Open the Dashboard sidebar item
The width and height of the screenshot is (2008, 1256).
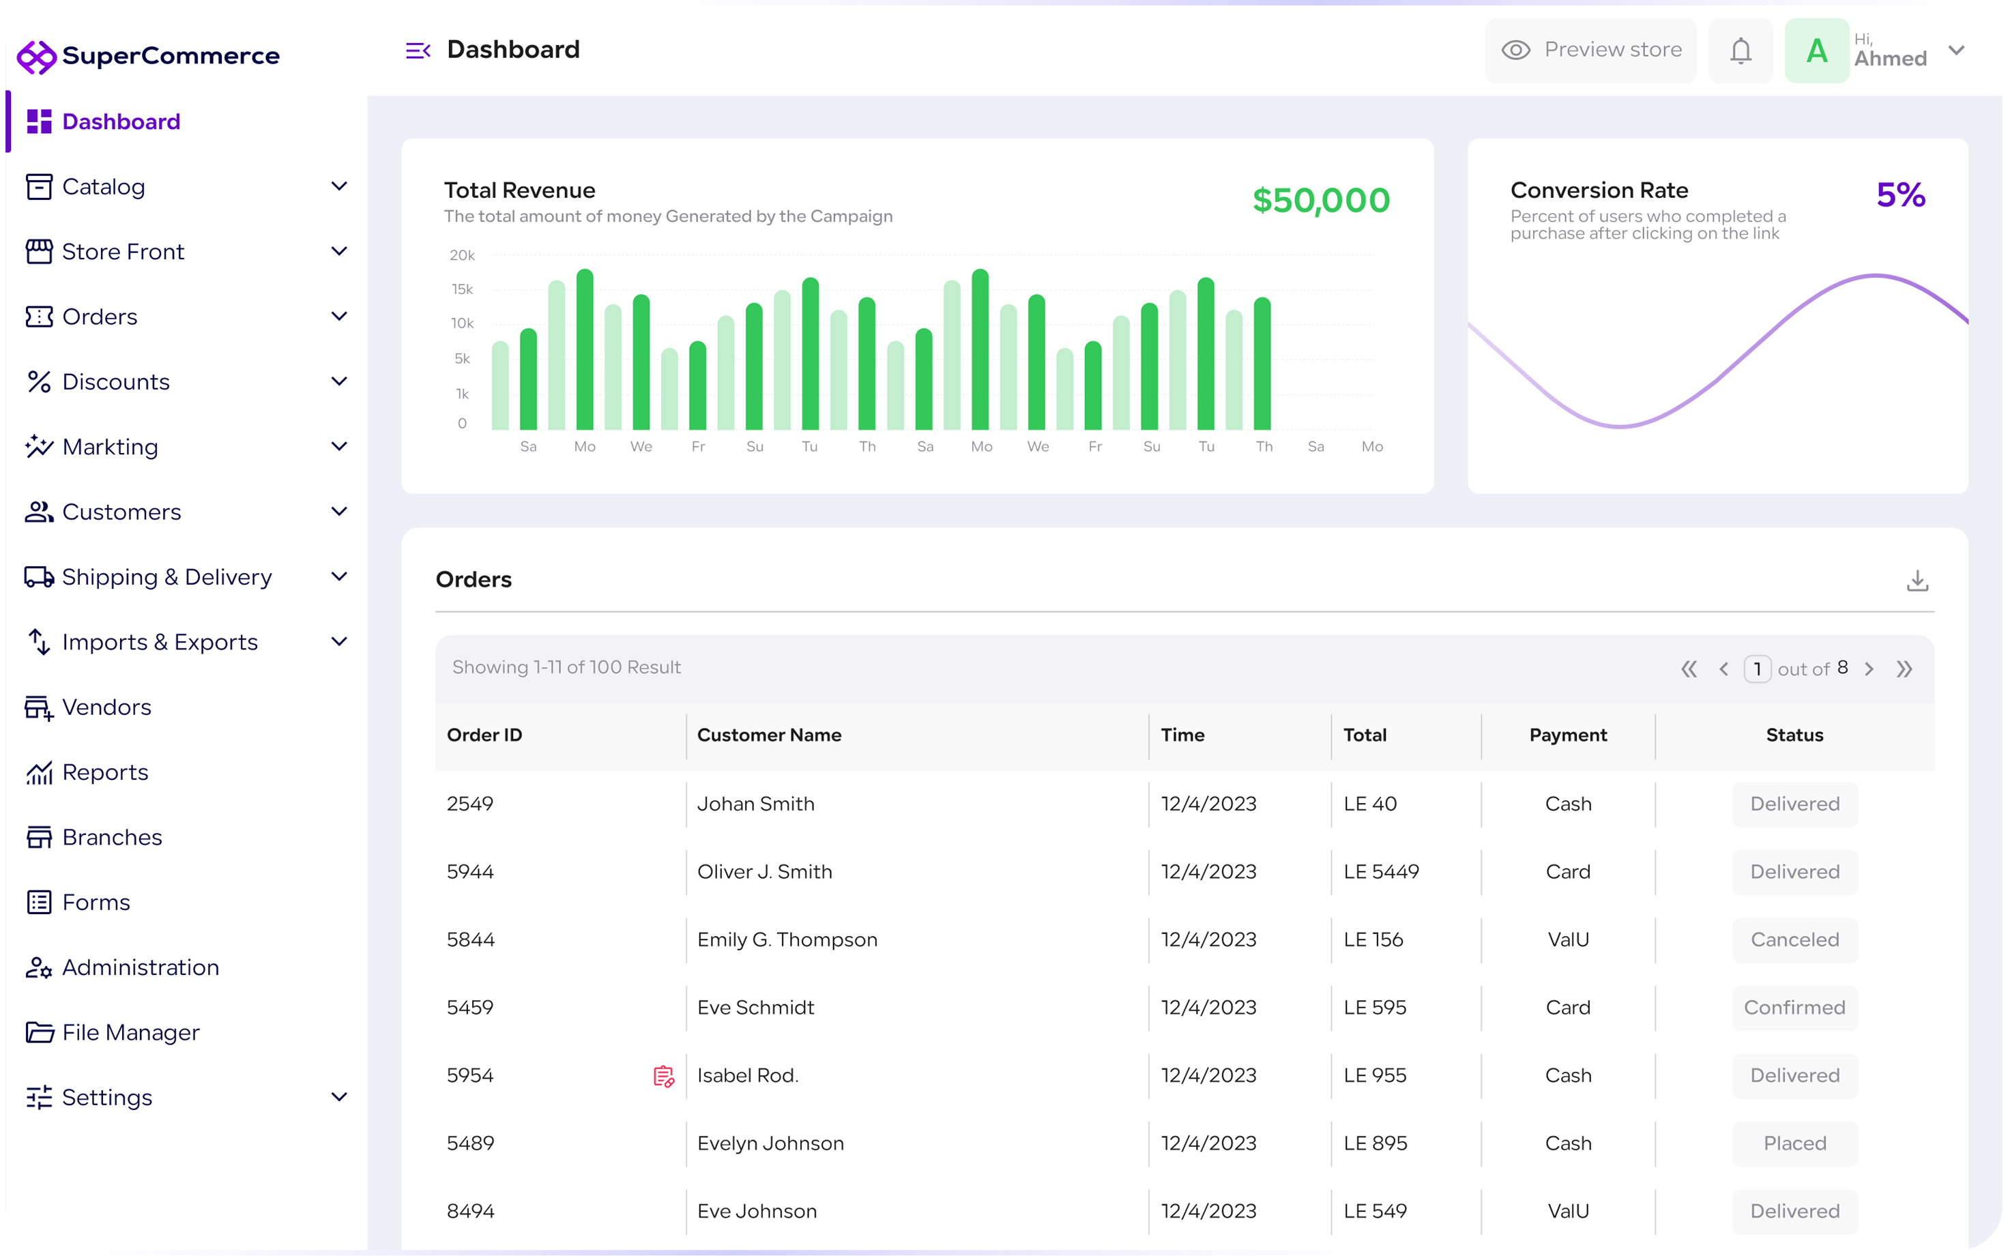[x=187, y=122]
